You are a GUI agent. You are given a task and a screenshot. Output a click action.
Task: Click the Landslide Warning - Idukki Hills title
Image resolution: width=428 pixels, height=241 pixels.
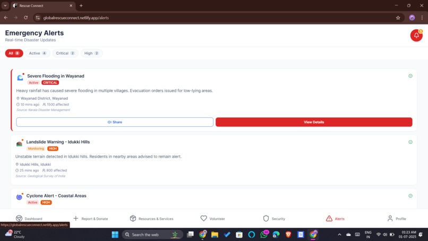pos(58,142)
